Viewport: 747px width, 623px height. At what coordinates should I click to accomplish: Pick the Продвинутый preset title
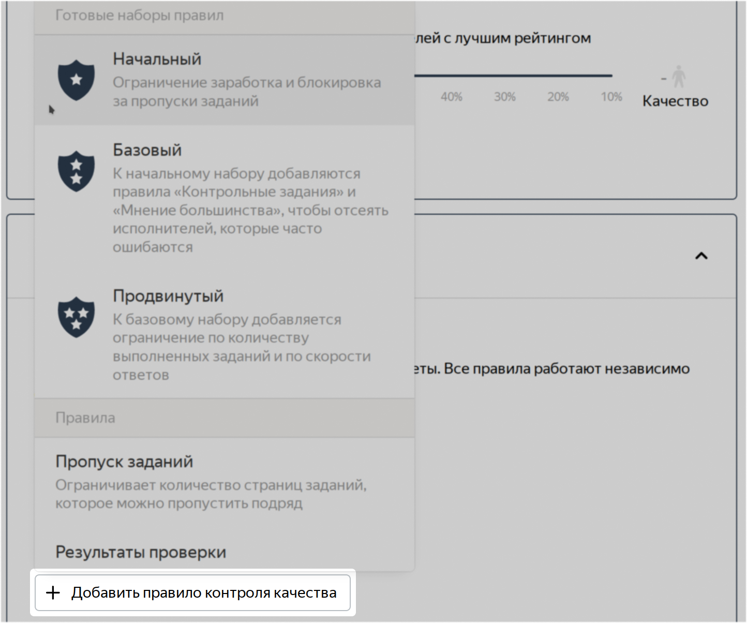pyautogui.click(x=168, y=296)
